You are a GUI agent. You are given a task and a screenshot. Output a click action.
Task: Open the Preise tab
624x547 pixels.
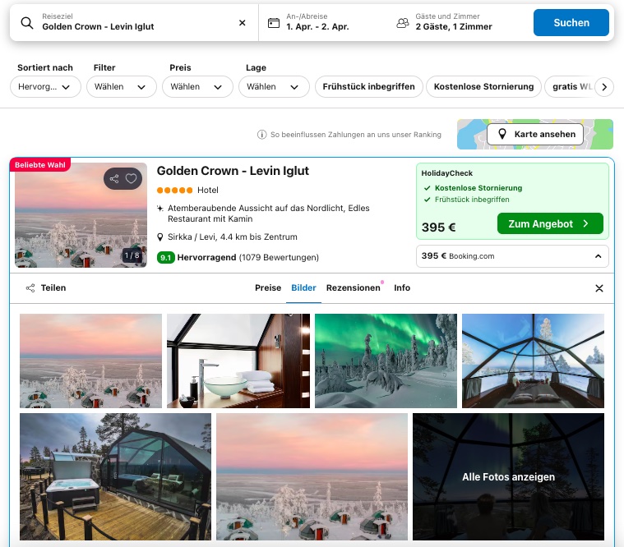coord(268,288)
